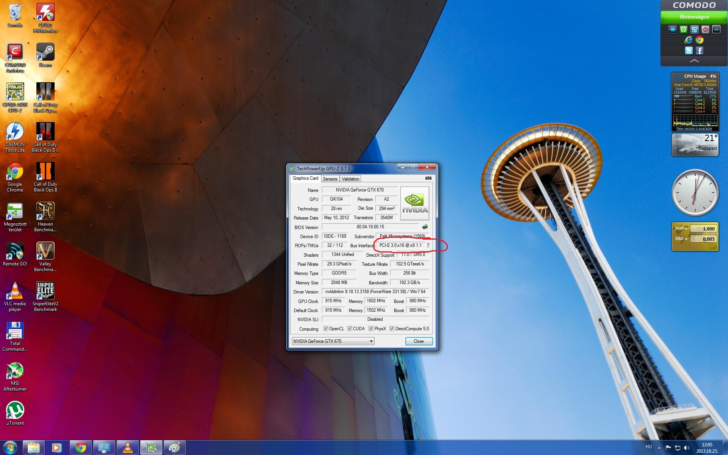
Task: Open the Steam desktop icon
Action: 45,55
